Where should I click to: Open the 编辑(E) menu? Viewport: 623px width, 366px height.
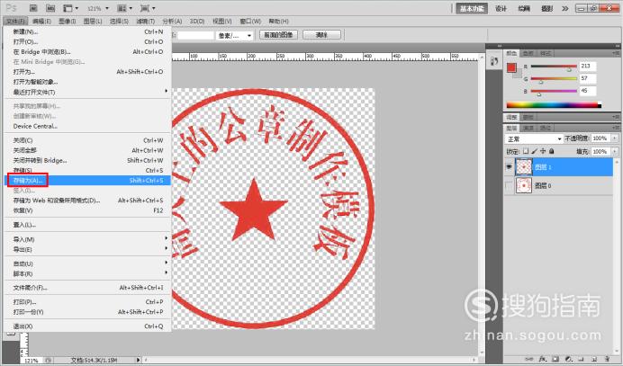41,21
